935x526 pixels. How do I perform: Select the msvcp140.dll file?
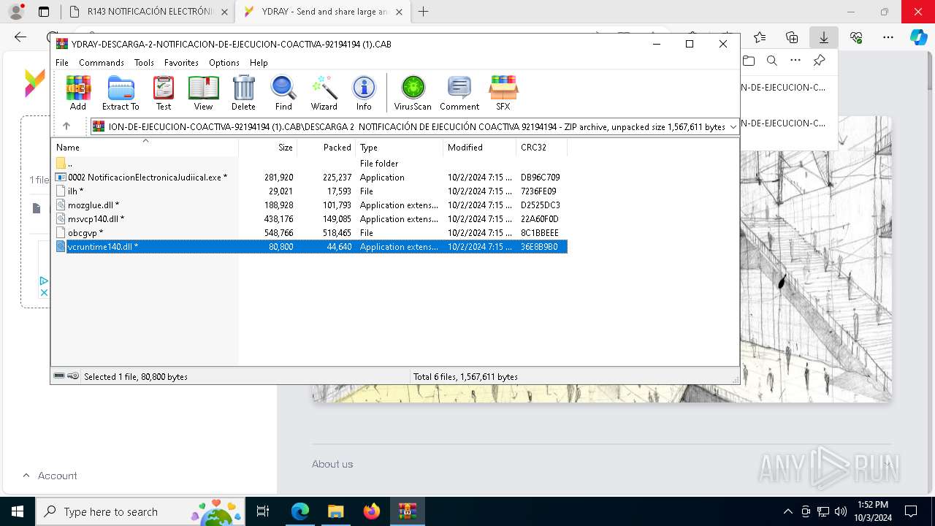click(x=310, y=219)
